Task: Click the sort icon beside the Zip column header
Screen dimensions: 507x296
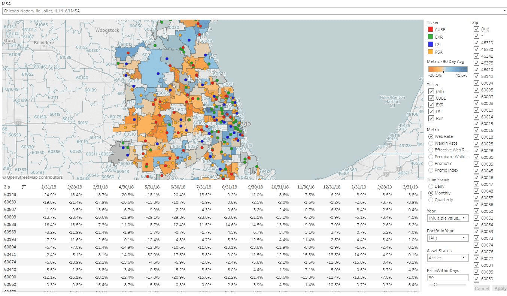Action: 24,187
